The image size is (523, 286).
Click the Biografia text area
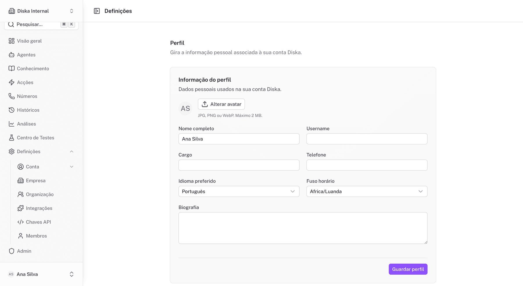click(303, 228)
